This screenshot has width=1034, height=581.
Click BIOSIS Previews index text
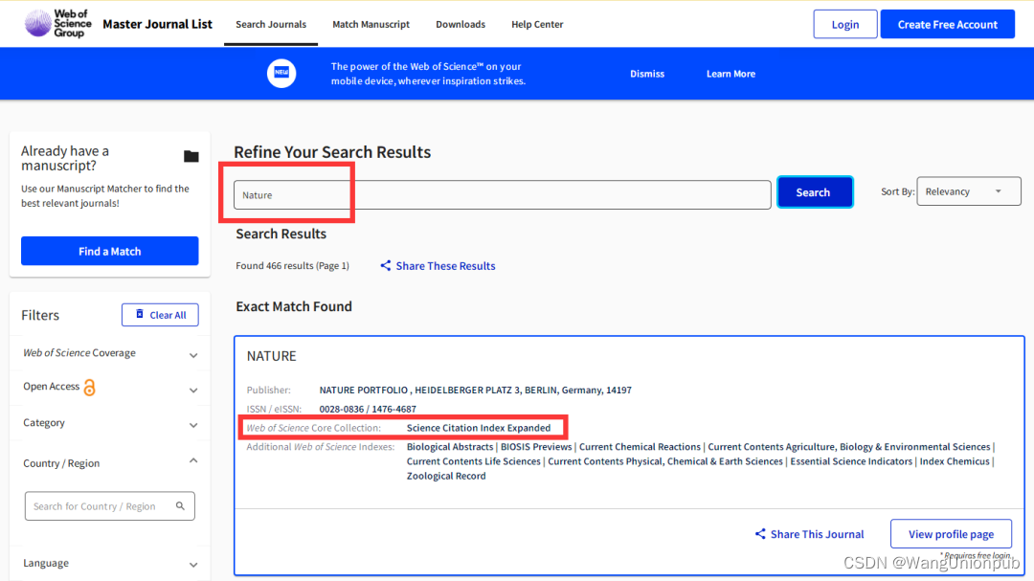click(536, 447)
